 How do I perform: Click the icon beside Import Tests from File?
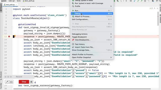(73, 47)
